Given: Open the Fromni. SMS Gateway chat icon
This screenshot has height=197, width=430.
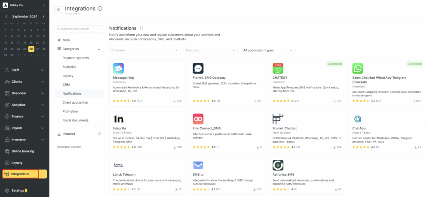Looking at the screenshot, I should [198, 69].
